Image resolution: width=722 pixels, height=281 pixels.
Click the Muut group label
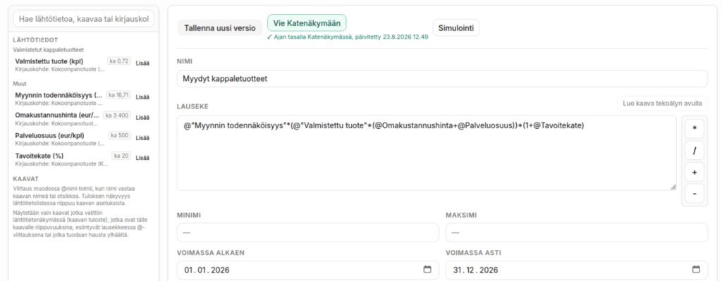coord(20,84)
